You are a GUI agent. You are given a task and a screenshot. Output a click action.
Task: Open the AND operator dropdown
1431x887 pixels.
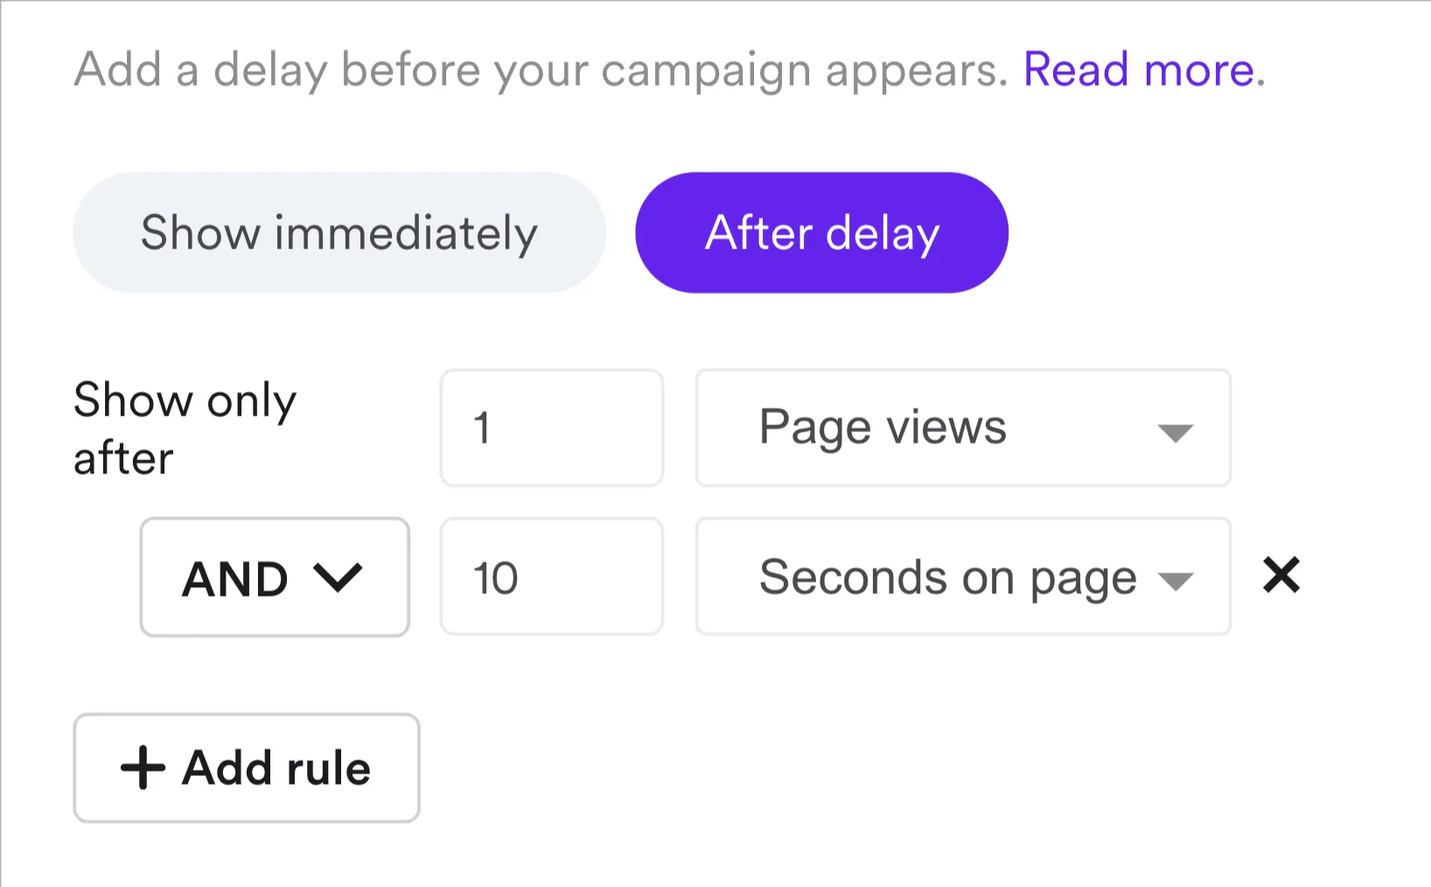coord(274,577)
